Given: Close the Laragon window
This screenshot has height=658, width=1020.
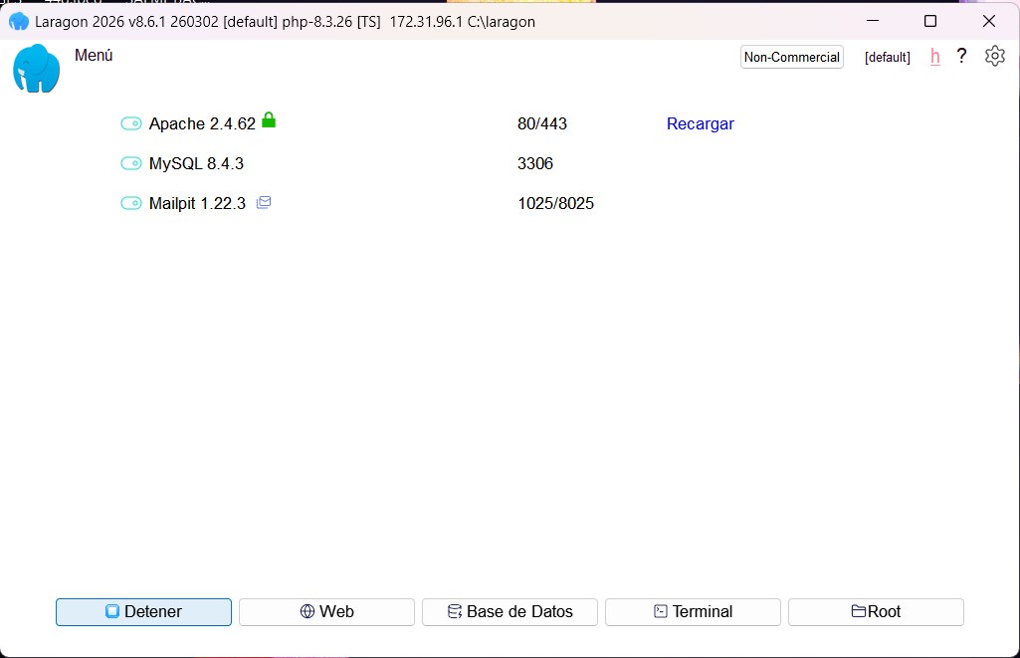Looking at the screenshot, I should click(x=989, y=21).
